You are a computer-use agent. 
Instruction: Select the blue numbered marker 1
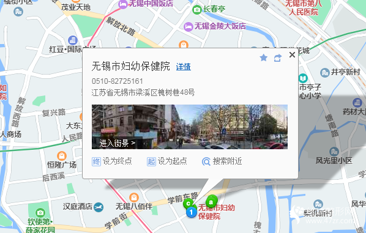coord(191,212)
